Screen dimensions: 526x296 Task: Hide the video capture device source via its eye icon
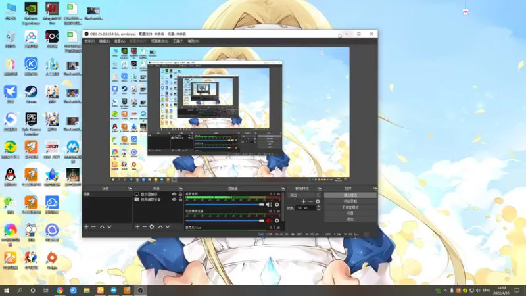(x=174, y=199)
